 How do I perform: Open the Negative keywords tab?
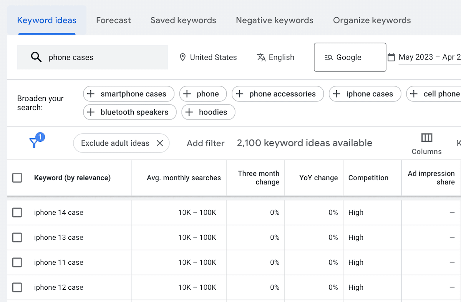click(275, 20)
